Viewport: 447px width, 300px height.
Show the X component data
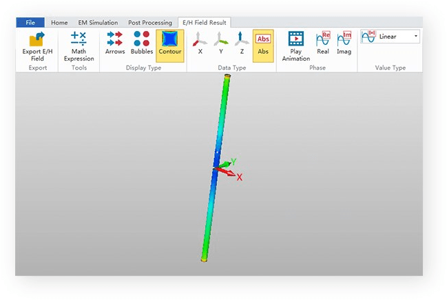tap(200, 43)
